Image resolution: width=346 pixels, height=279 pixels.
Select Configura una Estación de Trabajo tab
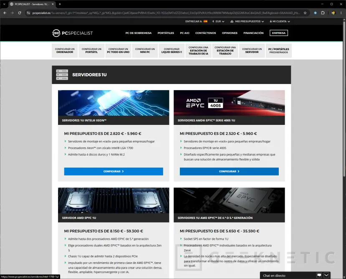pyautogui.click(x=225, y=51)
